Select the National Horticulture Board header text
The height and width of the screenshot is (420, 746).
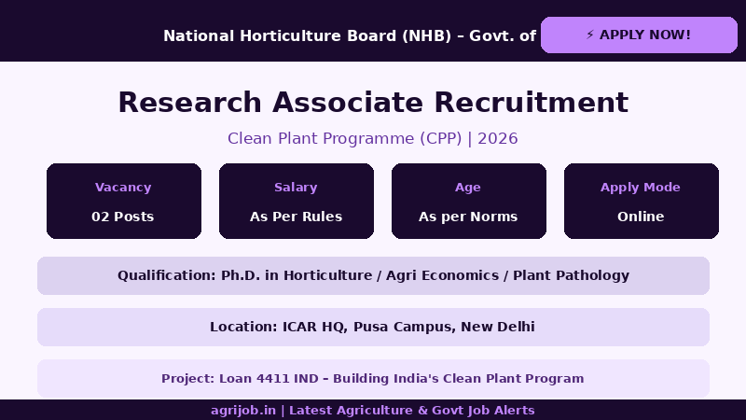click(350, 35)
